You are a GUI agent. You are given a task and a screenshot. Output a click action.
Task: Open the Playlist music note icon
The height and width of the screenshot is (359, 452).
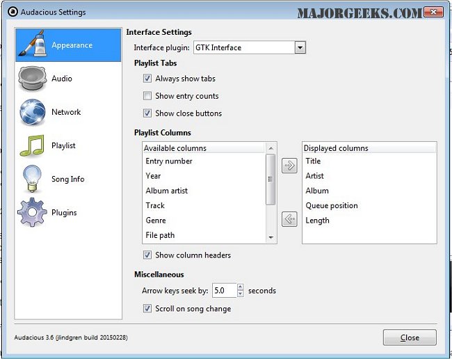[x=32, y=145]
